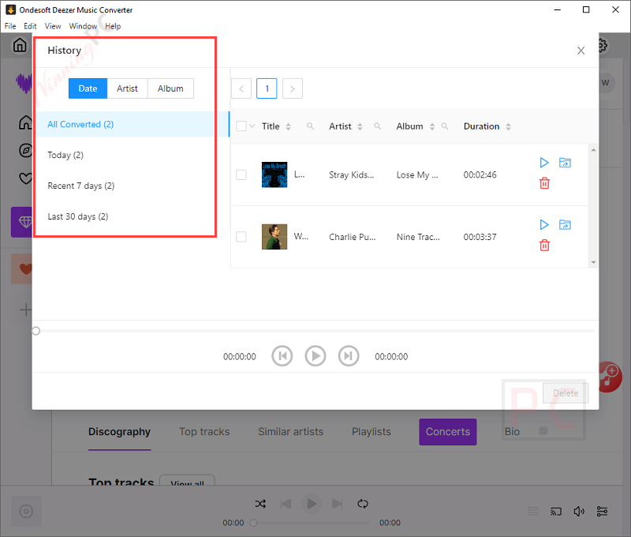This screenshot has width=631, height=537.
Task: Switch to the Similar artists tab
Action: [x=290, y=432]
